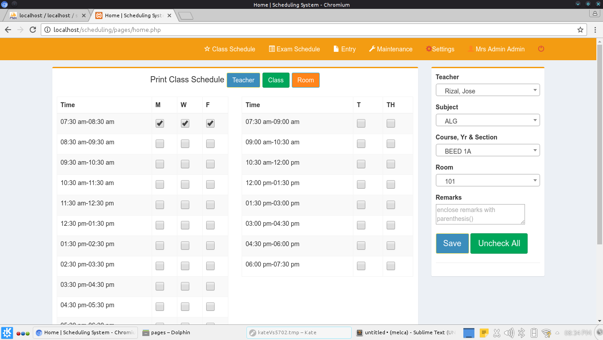603x340 pixels.
Task: Open the Entry menu
Action: [x=345, y=49]
